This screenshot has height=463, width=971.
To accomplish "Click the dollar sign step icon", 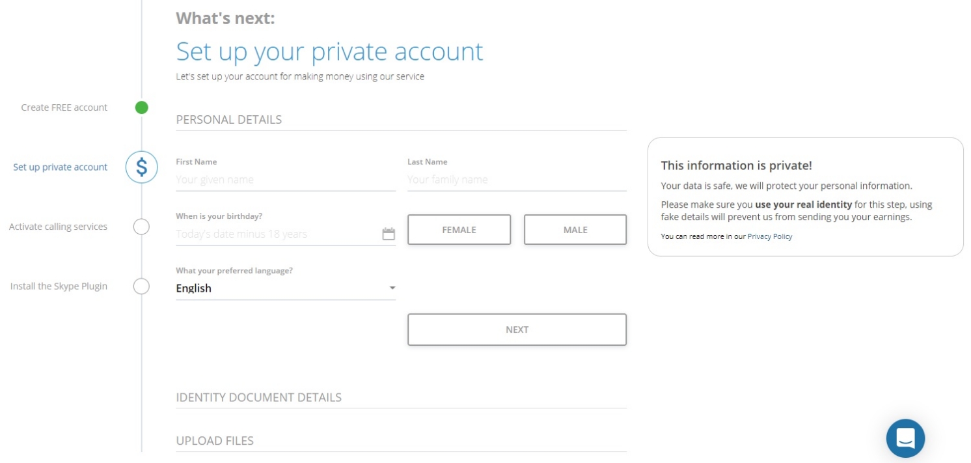I will pyautogui.click(x=142, y=167).
